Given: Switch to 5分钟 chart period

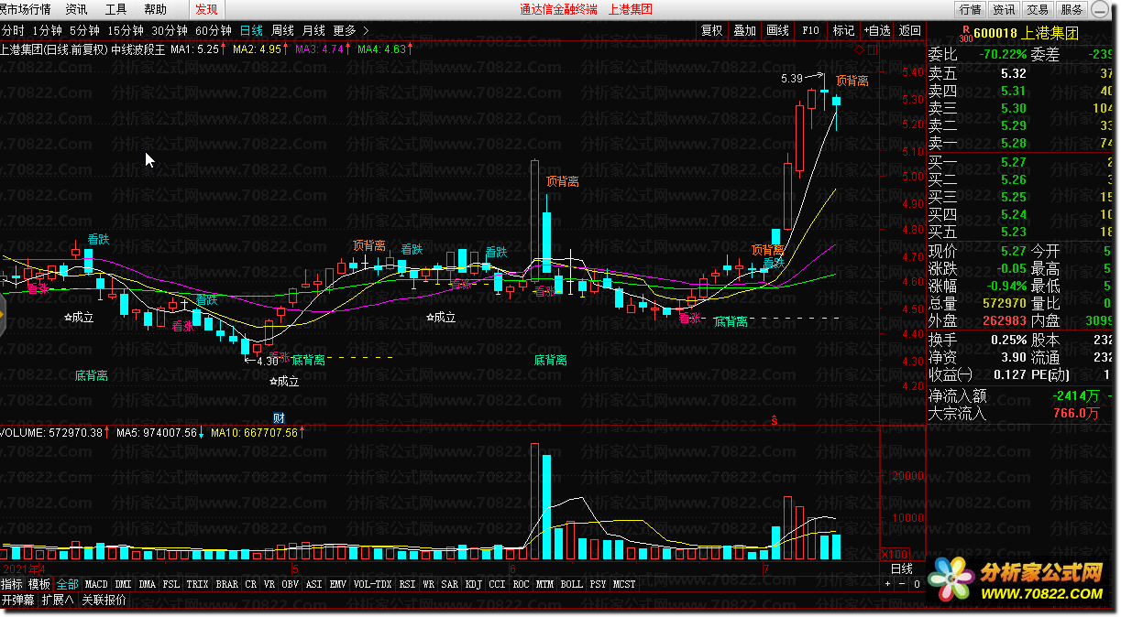Looking at the screenshot, I should click(x=84, y=30).
